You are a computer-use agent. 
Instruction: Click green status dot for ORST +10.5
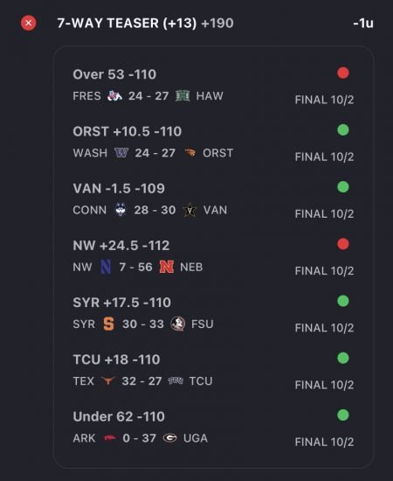point(343,130)
